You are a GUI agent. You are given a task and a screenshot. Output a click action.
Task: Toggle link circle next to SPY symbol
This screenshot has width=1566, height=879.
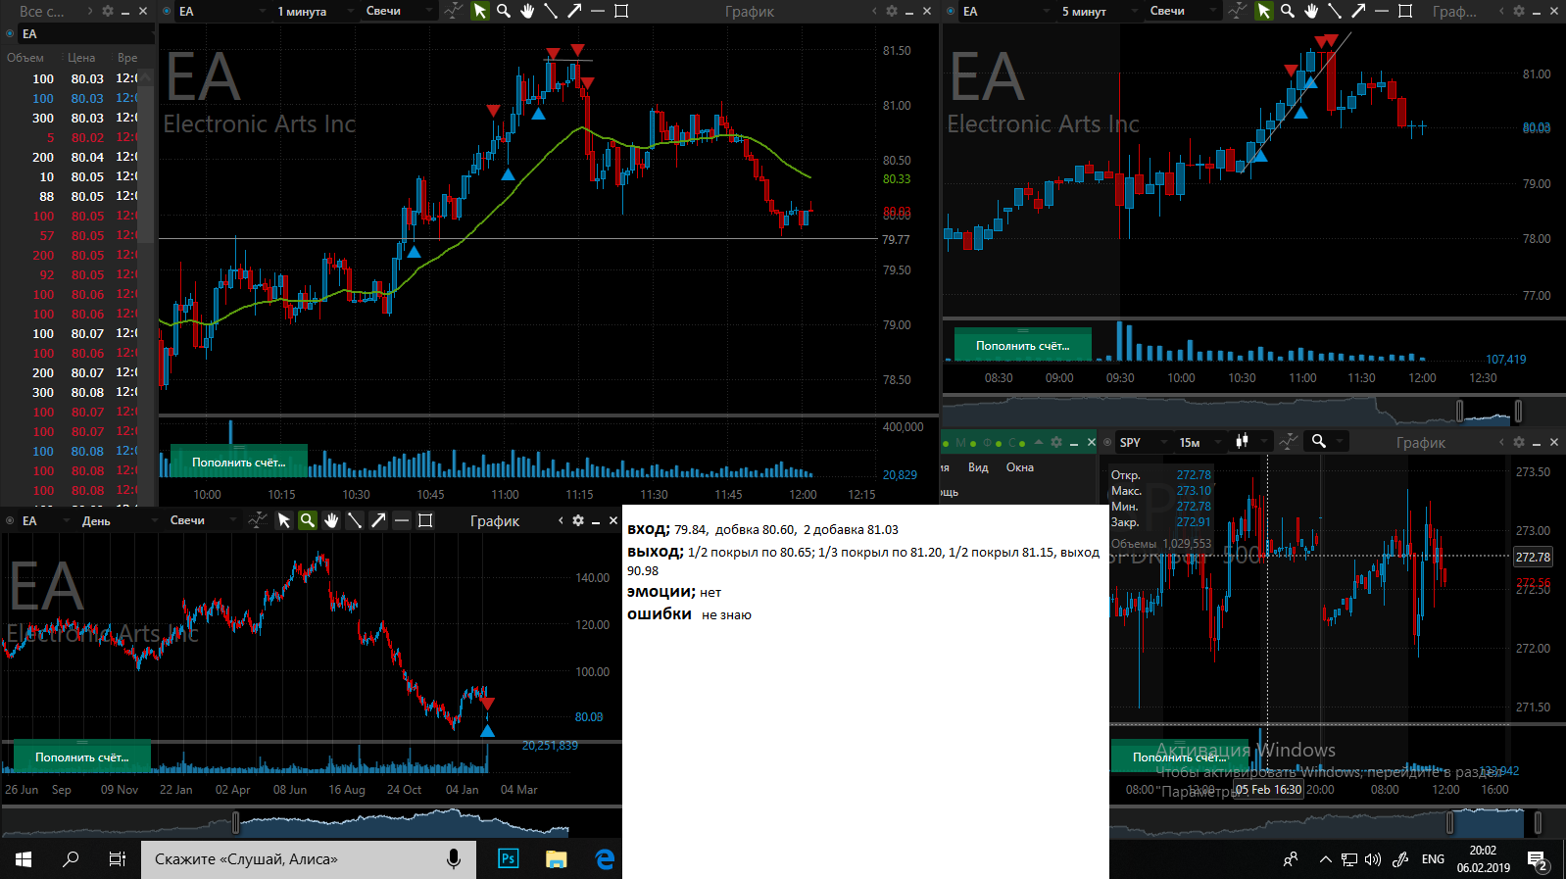coord(1107,442)
